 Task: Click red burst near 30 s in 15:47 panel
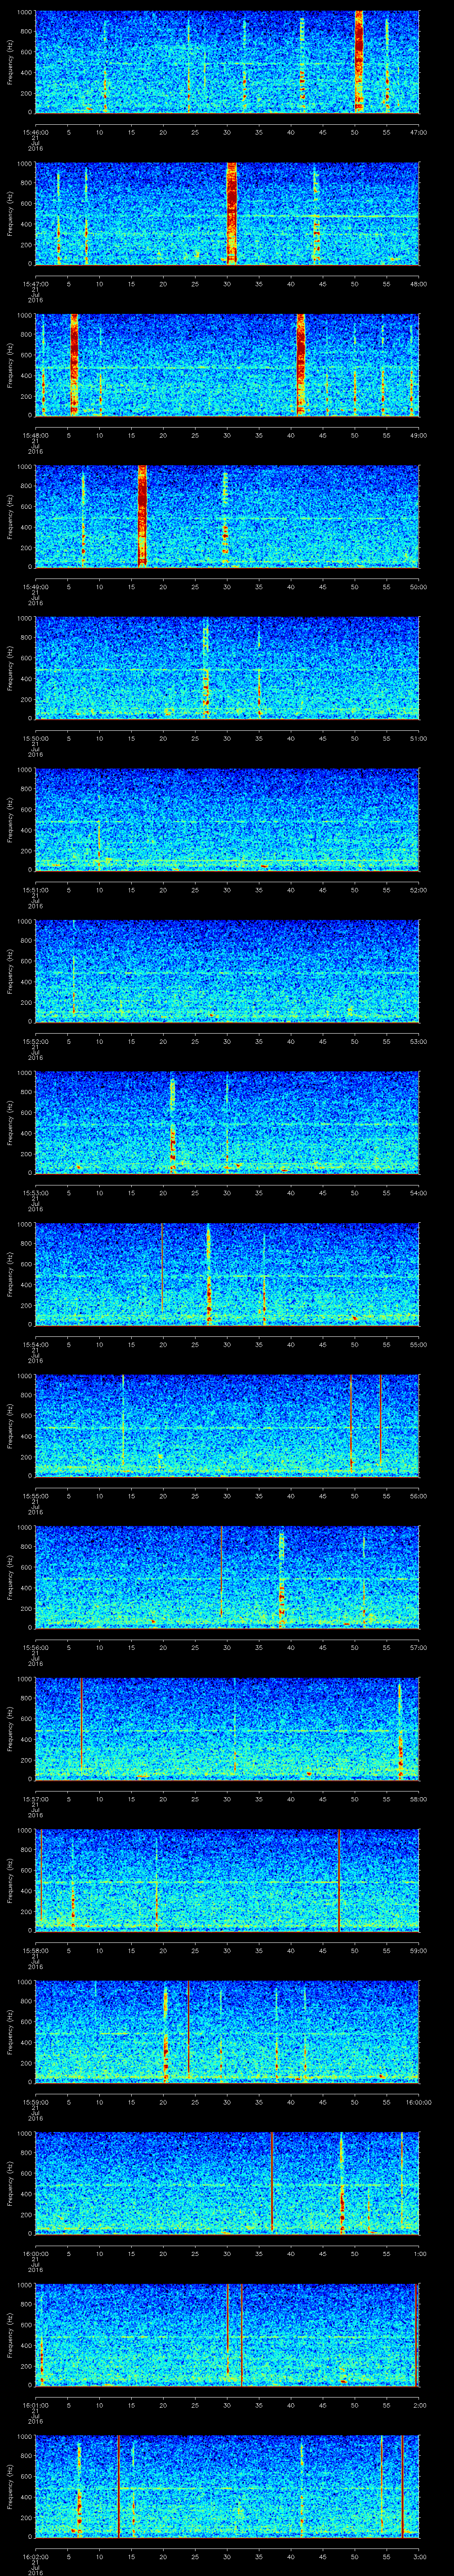(231, 214)
